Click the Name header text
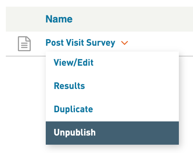 click(59, 19)
